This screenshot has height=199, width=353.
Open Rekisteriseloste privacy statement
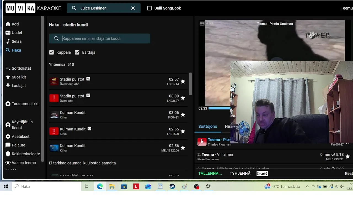pyautogui.click(x=23, y=154)
